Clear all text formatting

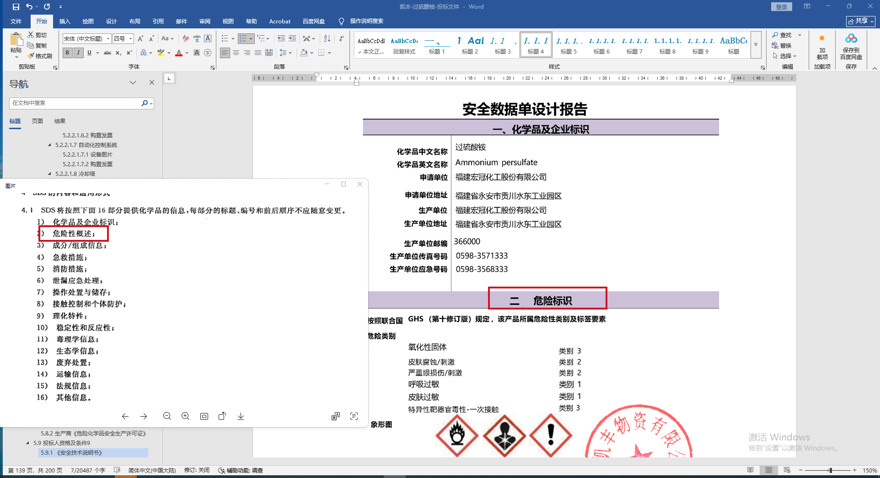tap(185, 39)
